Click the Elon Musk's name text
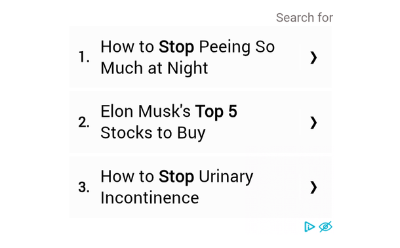 [146, 112]
